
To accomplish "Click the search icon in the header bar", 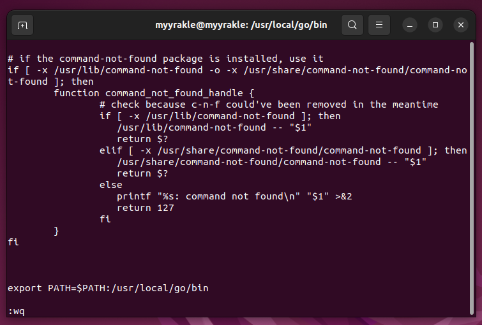I will click(x=352, y=25).
